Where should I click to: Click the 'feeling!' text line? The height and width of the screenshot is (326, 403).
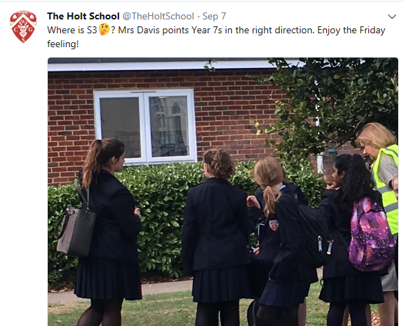[x=63, y=44]
